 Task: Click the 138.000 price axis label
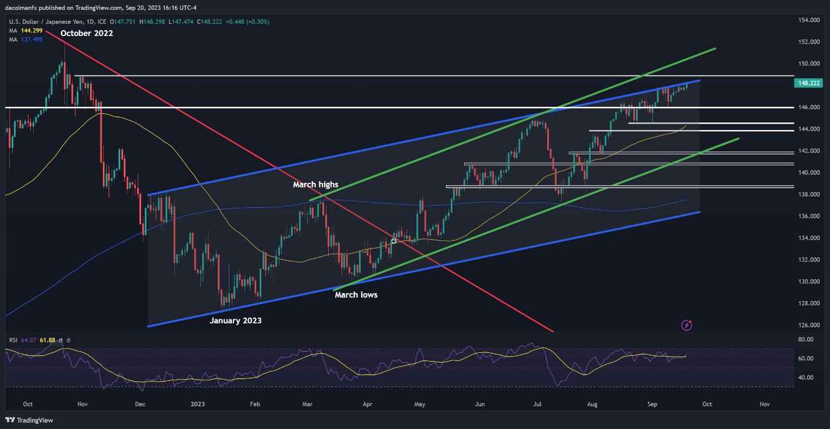(x=808, y=194)
